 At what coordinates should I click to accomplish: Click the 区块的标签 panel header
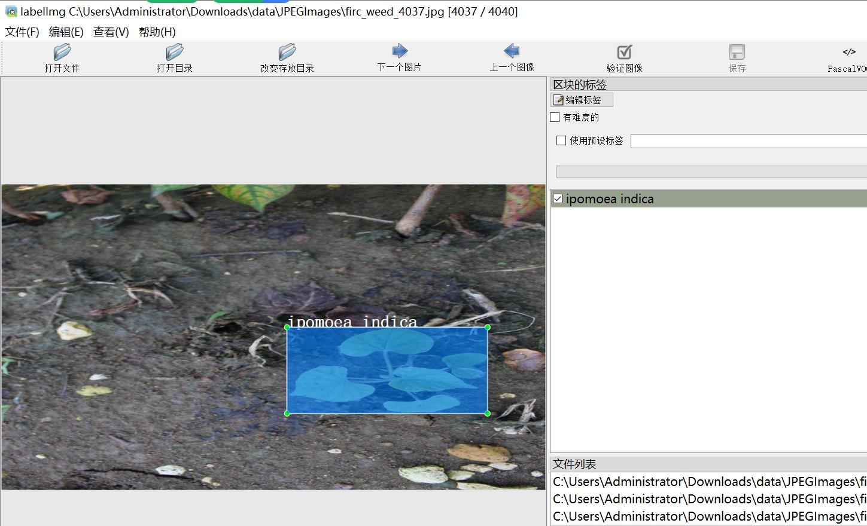tap(708, 84)
